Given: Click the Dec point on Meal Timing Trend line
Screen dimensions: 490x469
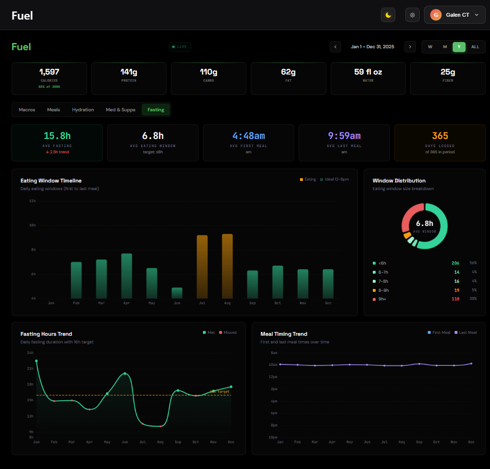Looking at the screenshot, I should (471, 363).
